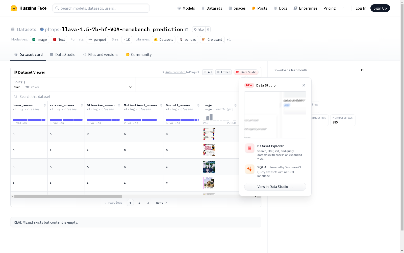Click the Next page button
Screen dimensions: 404x253
[162, 203]
